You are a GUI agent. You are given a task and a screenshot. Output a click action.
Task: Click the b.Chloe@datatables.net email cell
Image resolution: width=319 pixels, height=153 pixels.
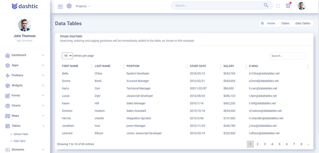(x=264, y=73)
